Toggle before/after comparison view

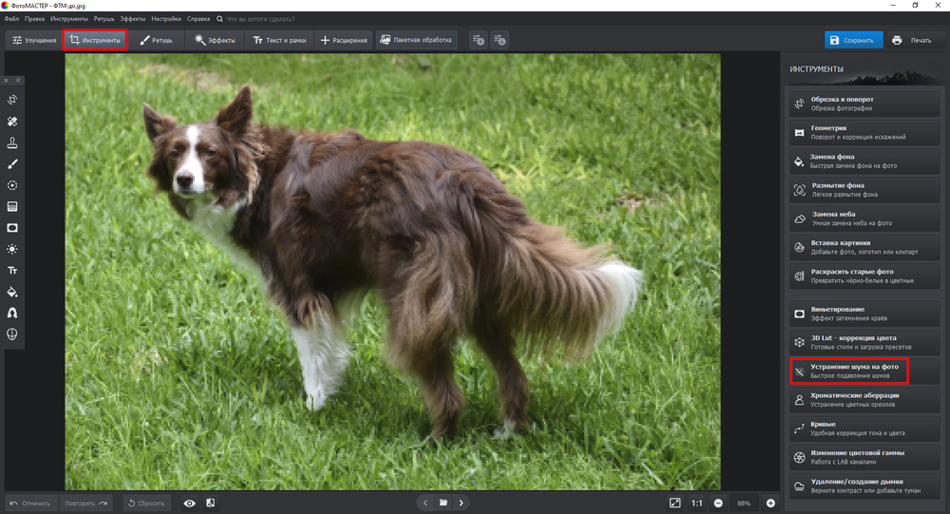tap(210, 503)
